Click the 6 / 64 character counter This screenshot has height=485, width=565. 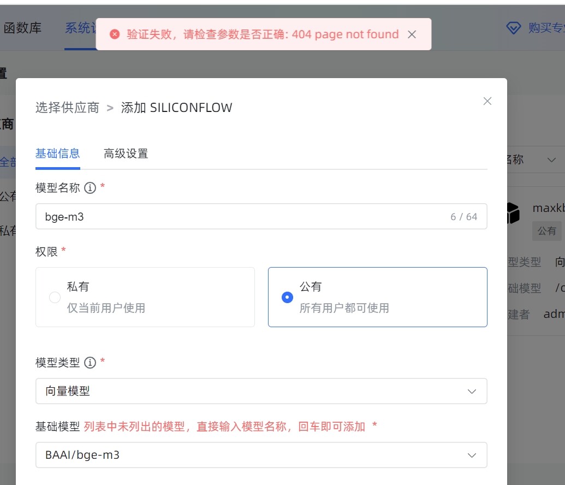pos(464,217)
